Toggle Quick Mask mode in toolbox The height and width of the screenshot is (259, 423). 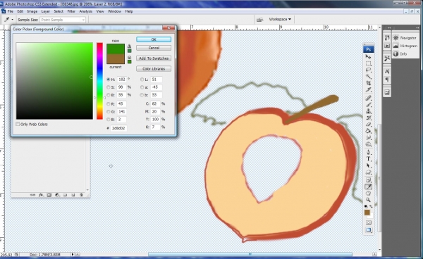[369, 222]
